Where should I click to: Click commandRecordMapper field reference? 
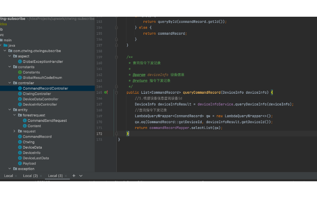click(169, 128)
